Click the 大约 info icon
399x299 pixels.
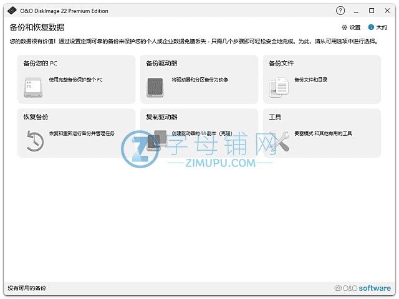371,27
